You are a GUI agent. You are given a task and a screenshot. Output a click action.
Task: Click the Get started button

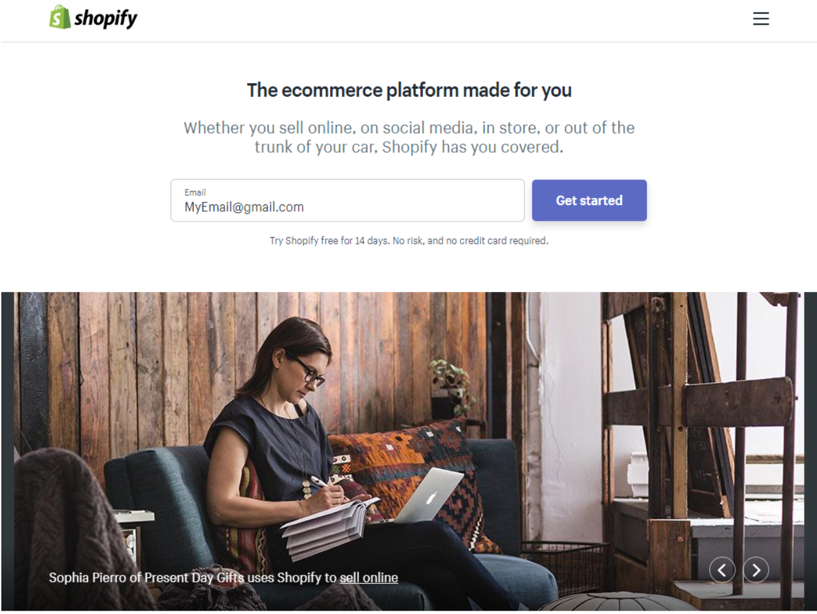590,201
